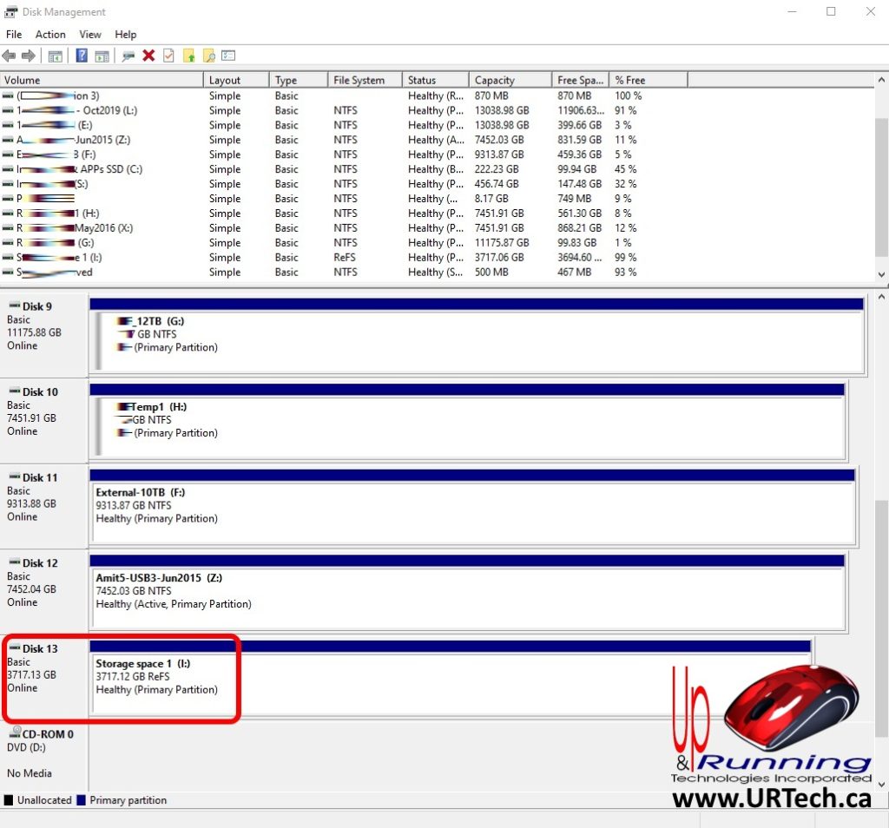Open Help using the question mark toolbar icon

[81, 56]
